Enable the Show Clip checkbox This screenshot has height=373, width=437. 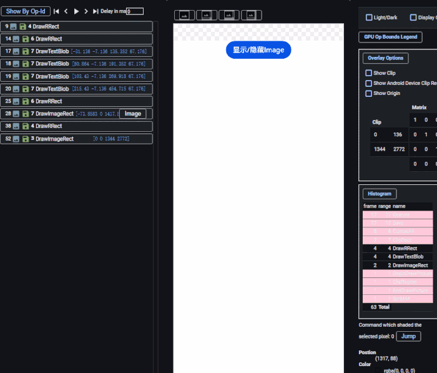pyautogui.click(x=369, y=73)
